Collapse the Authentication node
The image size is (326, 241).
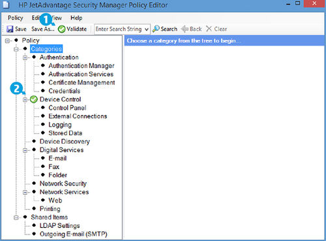click(25, 57)
